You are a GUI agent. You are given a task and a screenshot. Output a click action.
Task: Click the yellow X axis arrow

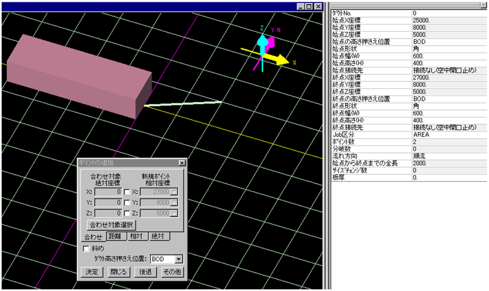[x=281, y=60]
